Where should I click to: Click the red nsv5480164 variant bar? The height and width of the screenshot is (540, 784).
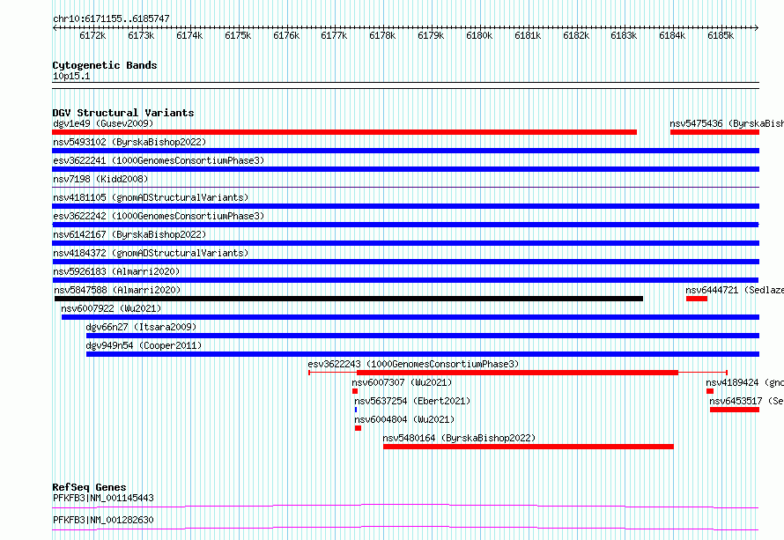click(529, 447)
